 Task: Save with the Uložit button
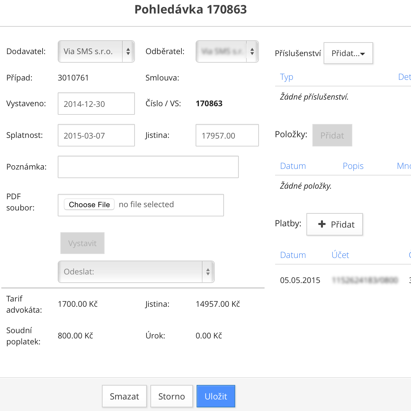[216, 396]
